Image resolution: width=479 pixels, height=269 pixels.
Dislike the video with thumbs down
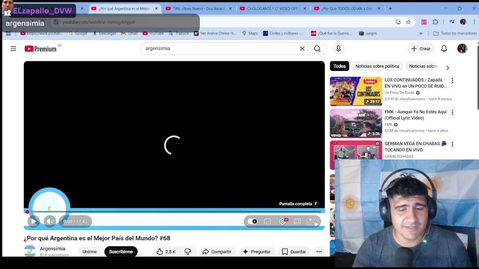(188, 251)
